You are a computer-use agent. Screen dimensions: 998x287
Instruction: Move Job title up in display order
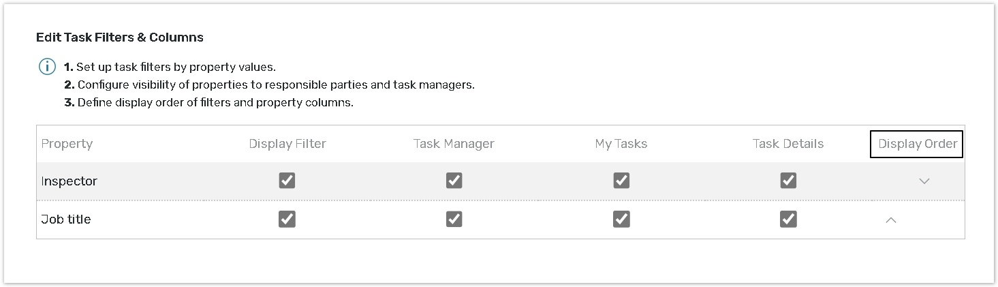point(890,220)
